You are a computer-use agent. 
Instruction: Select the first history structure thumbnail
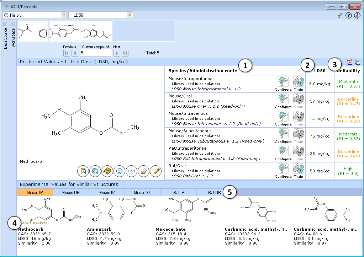[x=33, y=31]
